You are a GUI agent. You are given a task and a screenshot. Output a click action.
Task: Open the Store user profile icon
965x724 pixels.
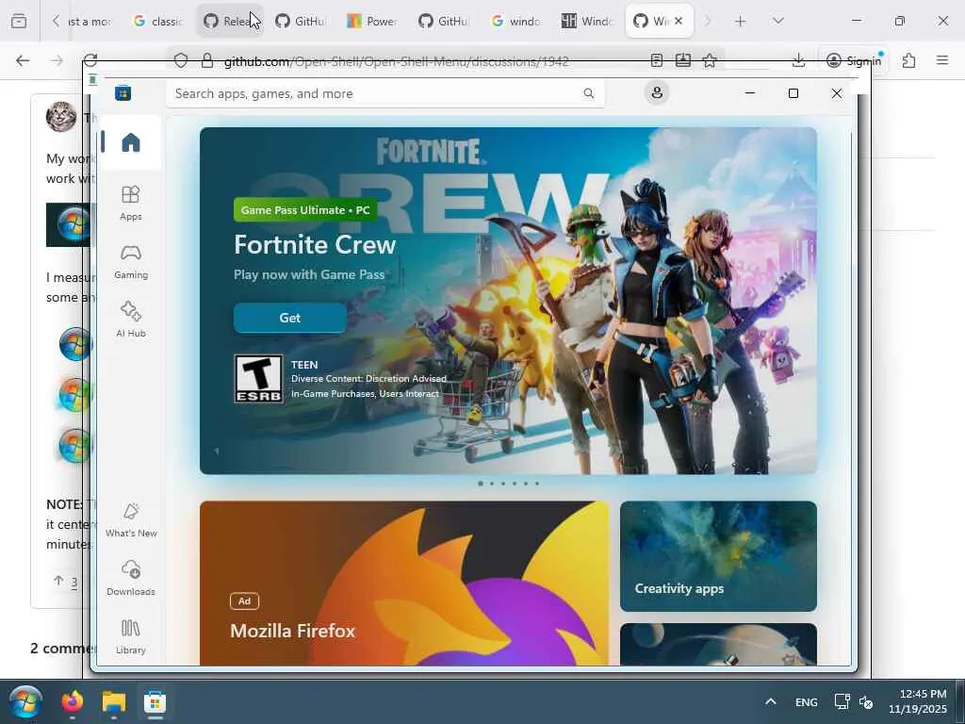point(657,93)
